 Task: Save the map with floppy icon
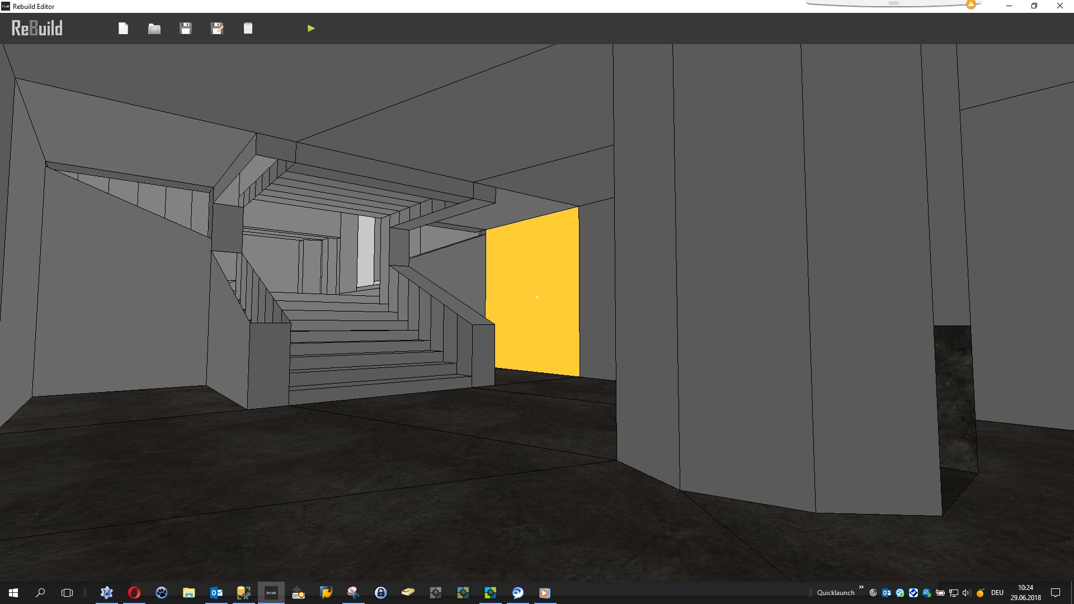186,29
